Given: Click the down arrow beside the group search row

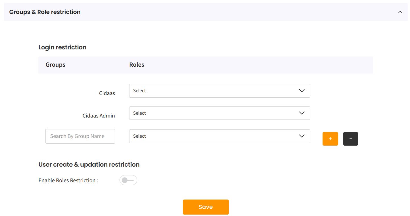Looking at the screenshot, I should [302, 136].
